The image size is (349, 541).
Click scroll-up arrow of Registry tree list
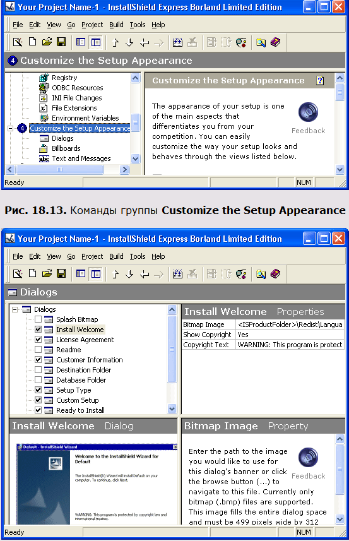pos(136,78)
